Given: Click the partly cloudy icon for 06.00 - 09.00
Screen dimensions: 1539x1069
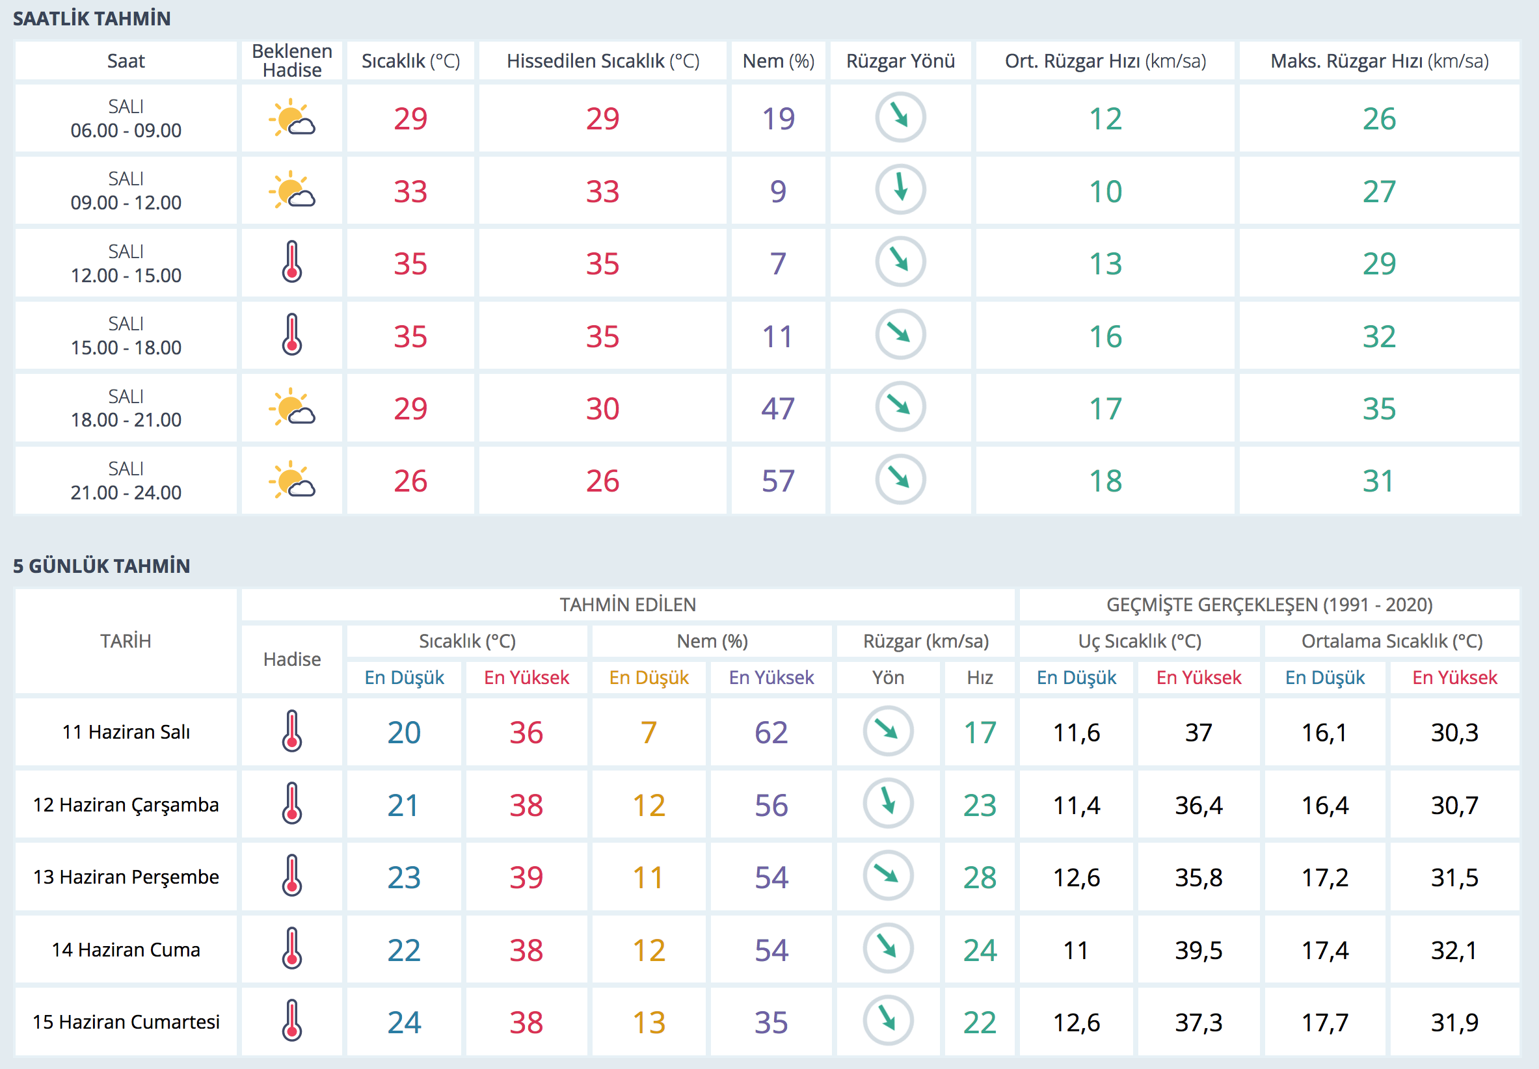Looking at the screenshot, I should click(x=292, y=118).
